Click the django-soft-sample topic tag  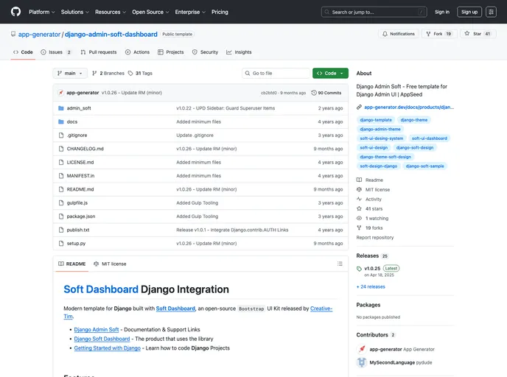pyautogui.click(x=424, y=166)
